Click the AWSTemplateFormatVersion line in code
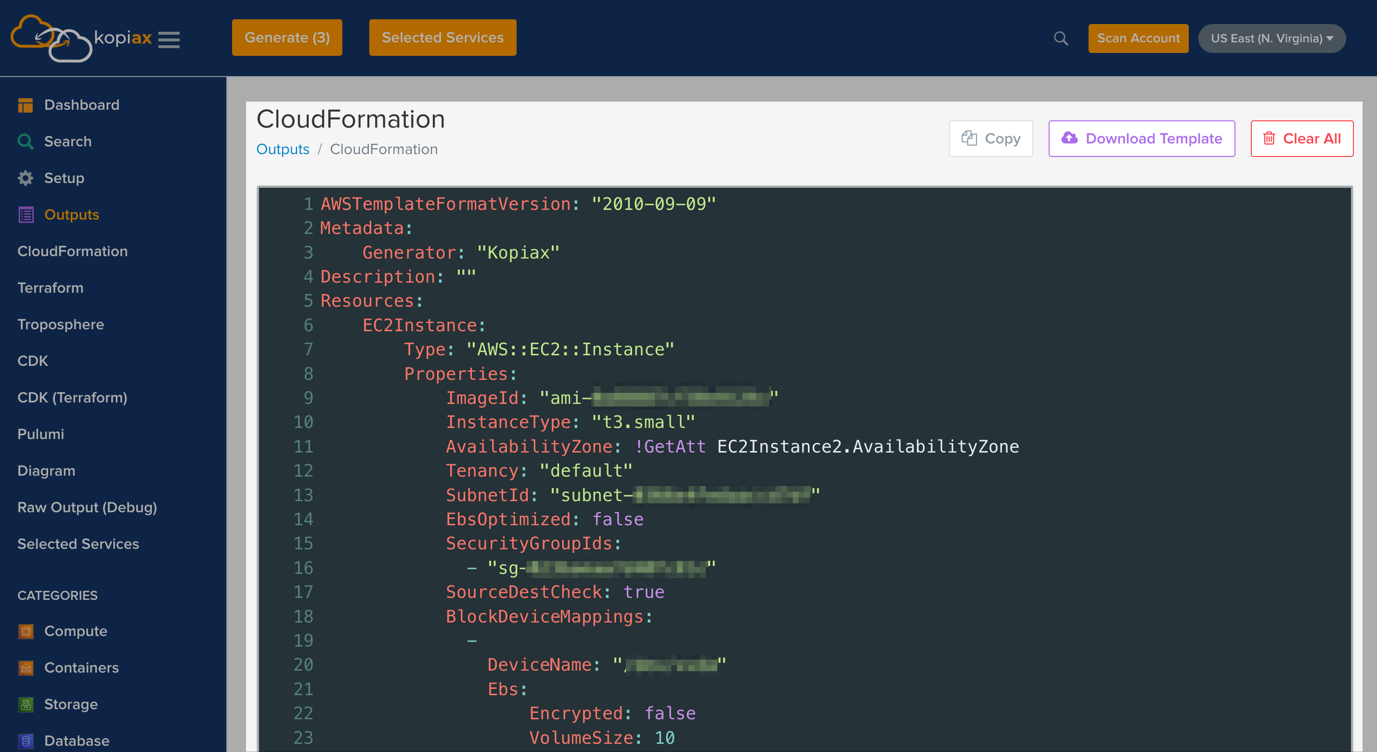The height and width of the screenshot is (752, 1377). coord(518,204)
